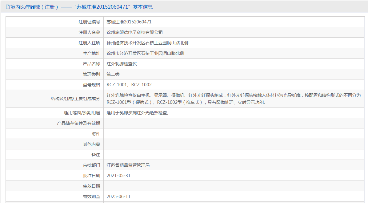
Task: Select model value RCZ-1001、RCZ-1002
Action: [129, 85]
